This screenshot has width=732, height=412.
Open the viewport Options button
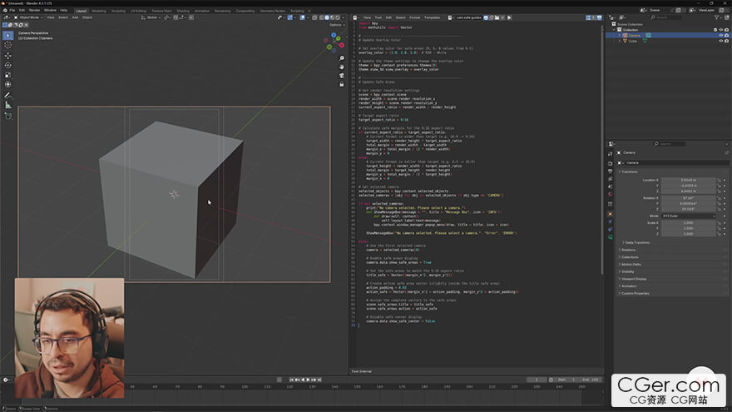coord(335,25)
